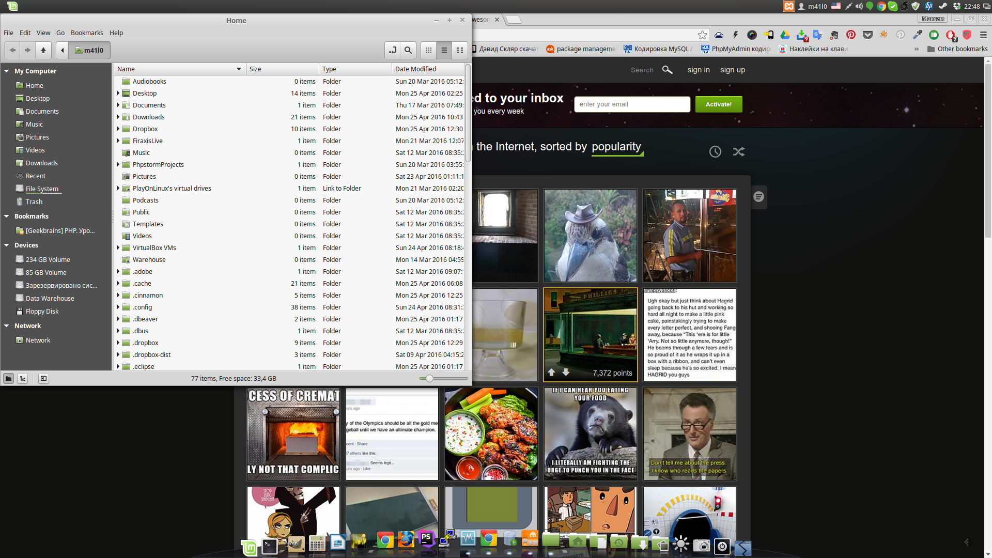Open the Bookmarks menu
992x558 pixels.
pos(87,33)
